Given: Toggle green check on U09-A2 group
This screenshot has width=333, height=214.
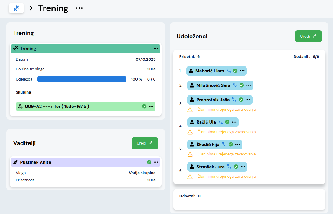Looking at the screenshot, I should (144, 107).
